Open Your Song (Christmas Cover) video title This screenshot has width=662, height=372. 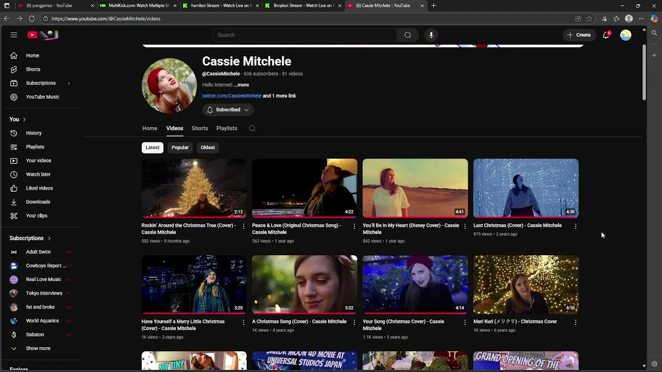coord(403,324)
